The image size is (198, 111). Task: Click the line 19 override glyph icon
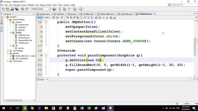click(x=41, y=55)
